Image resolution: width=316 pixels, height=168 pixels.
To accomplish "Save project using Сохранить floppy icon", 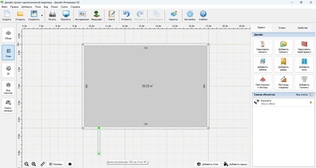I will click(x=34, y=16).
